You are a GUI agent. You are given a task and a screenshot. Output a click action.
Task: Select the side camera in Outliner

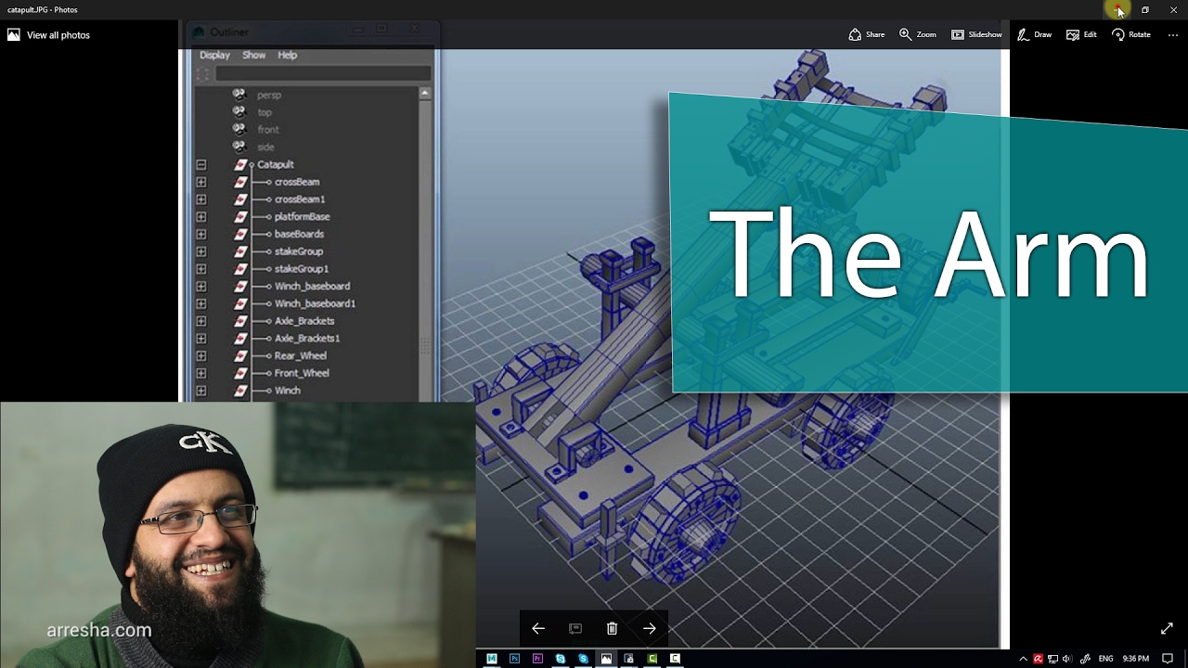point(265,148)
